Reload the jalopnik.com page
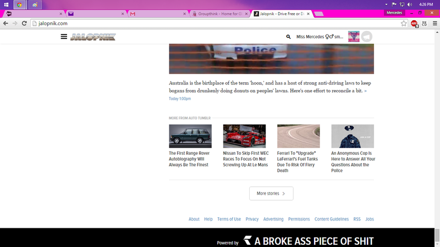 [x=24, y=23]
